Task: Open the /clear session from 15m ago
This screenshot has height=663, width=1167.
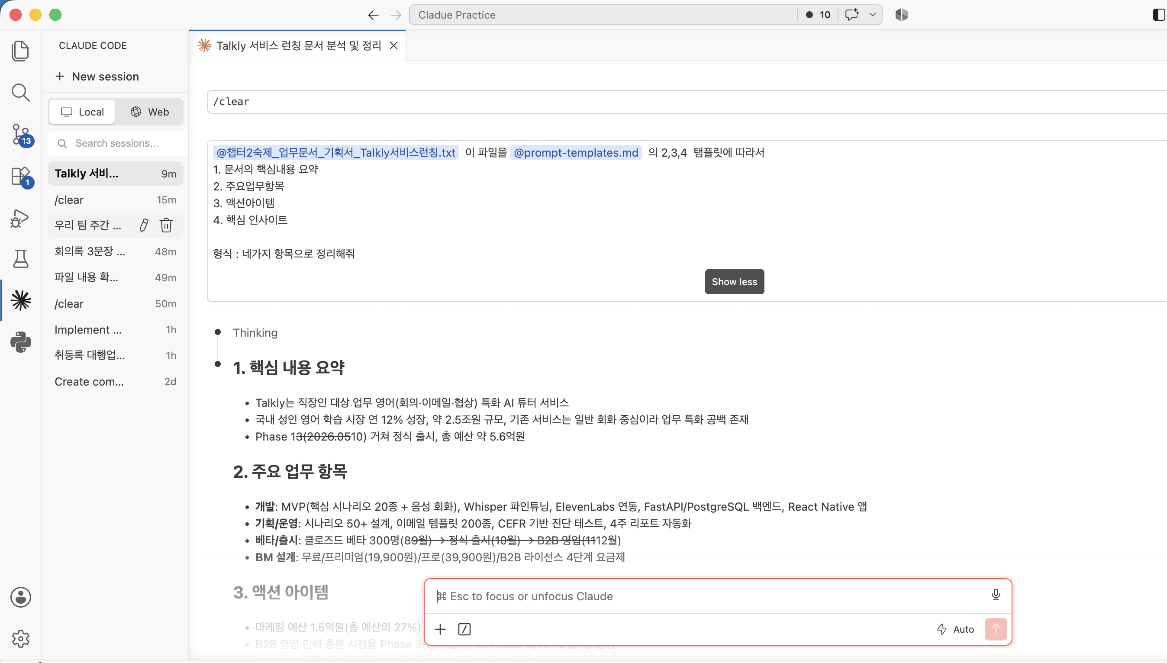Action: (115, 200)
